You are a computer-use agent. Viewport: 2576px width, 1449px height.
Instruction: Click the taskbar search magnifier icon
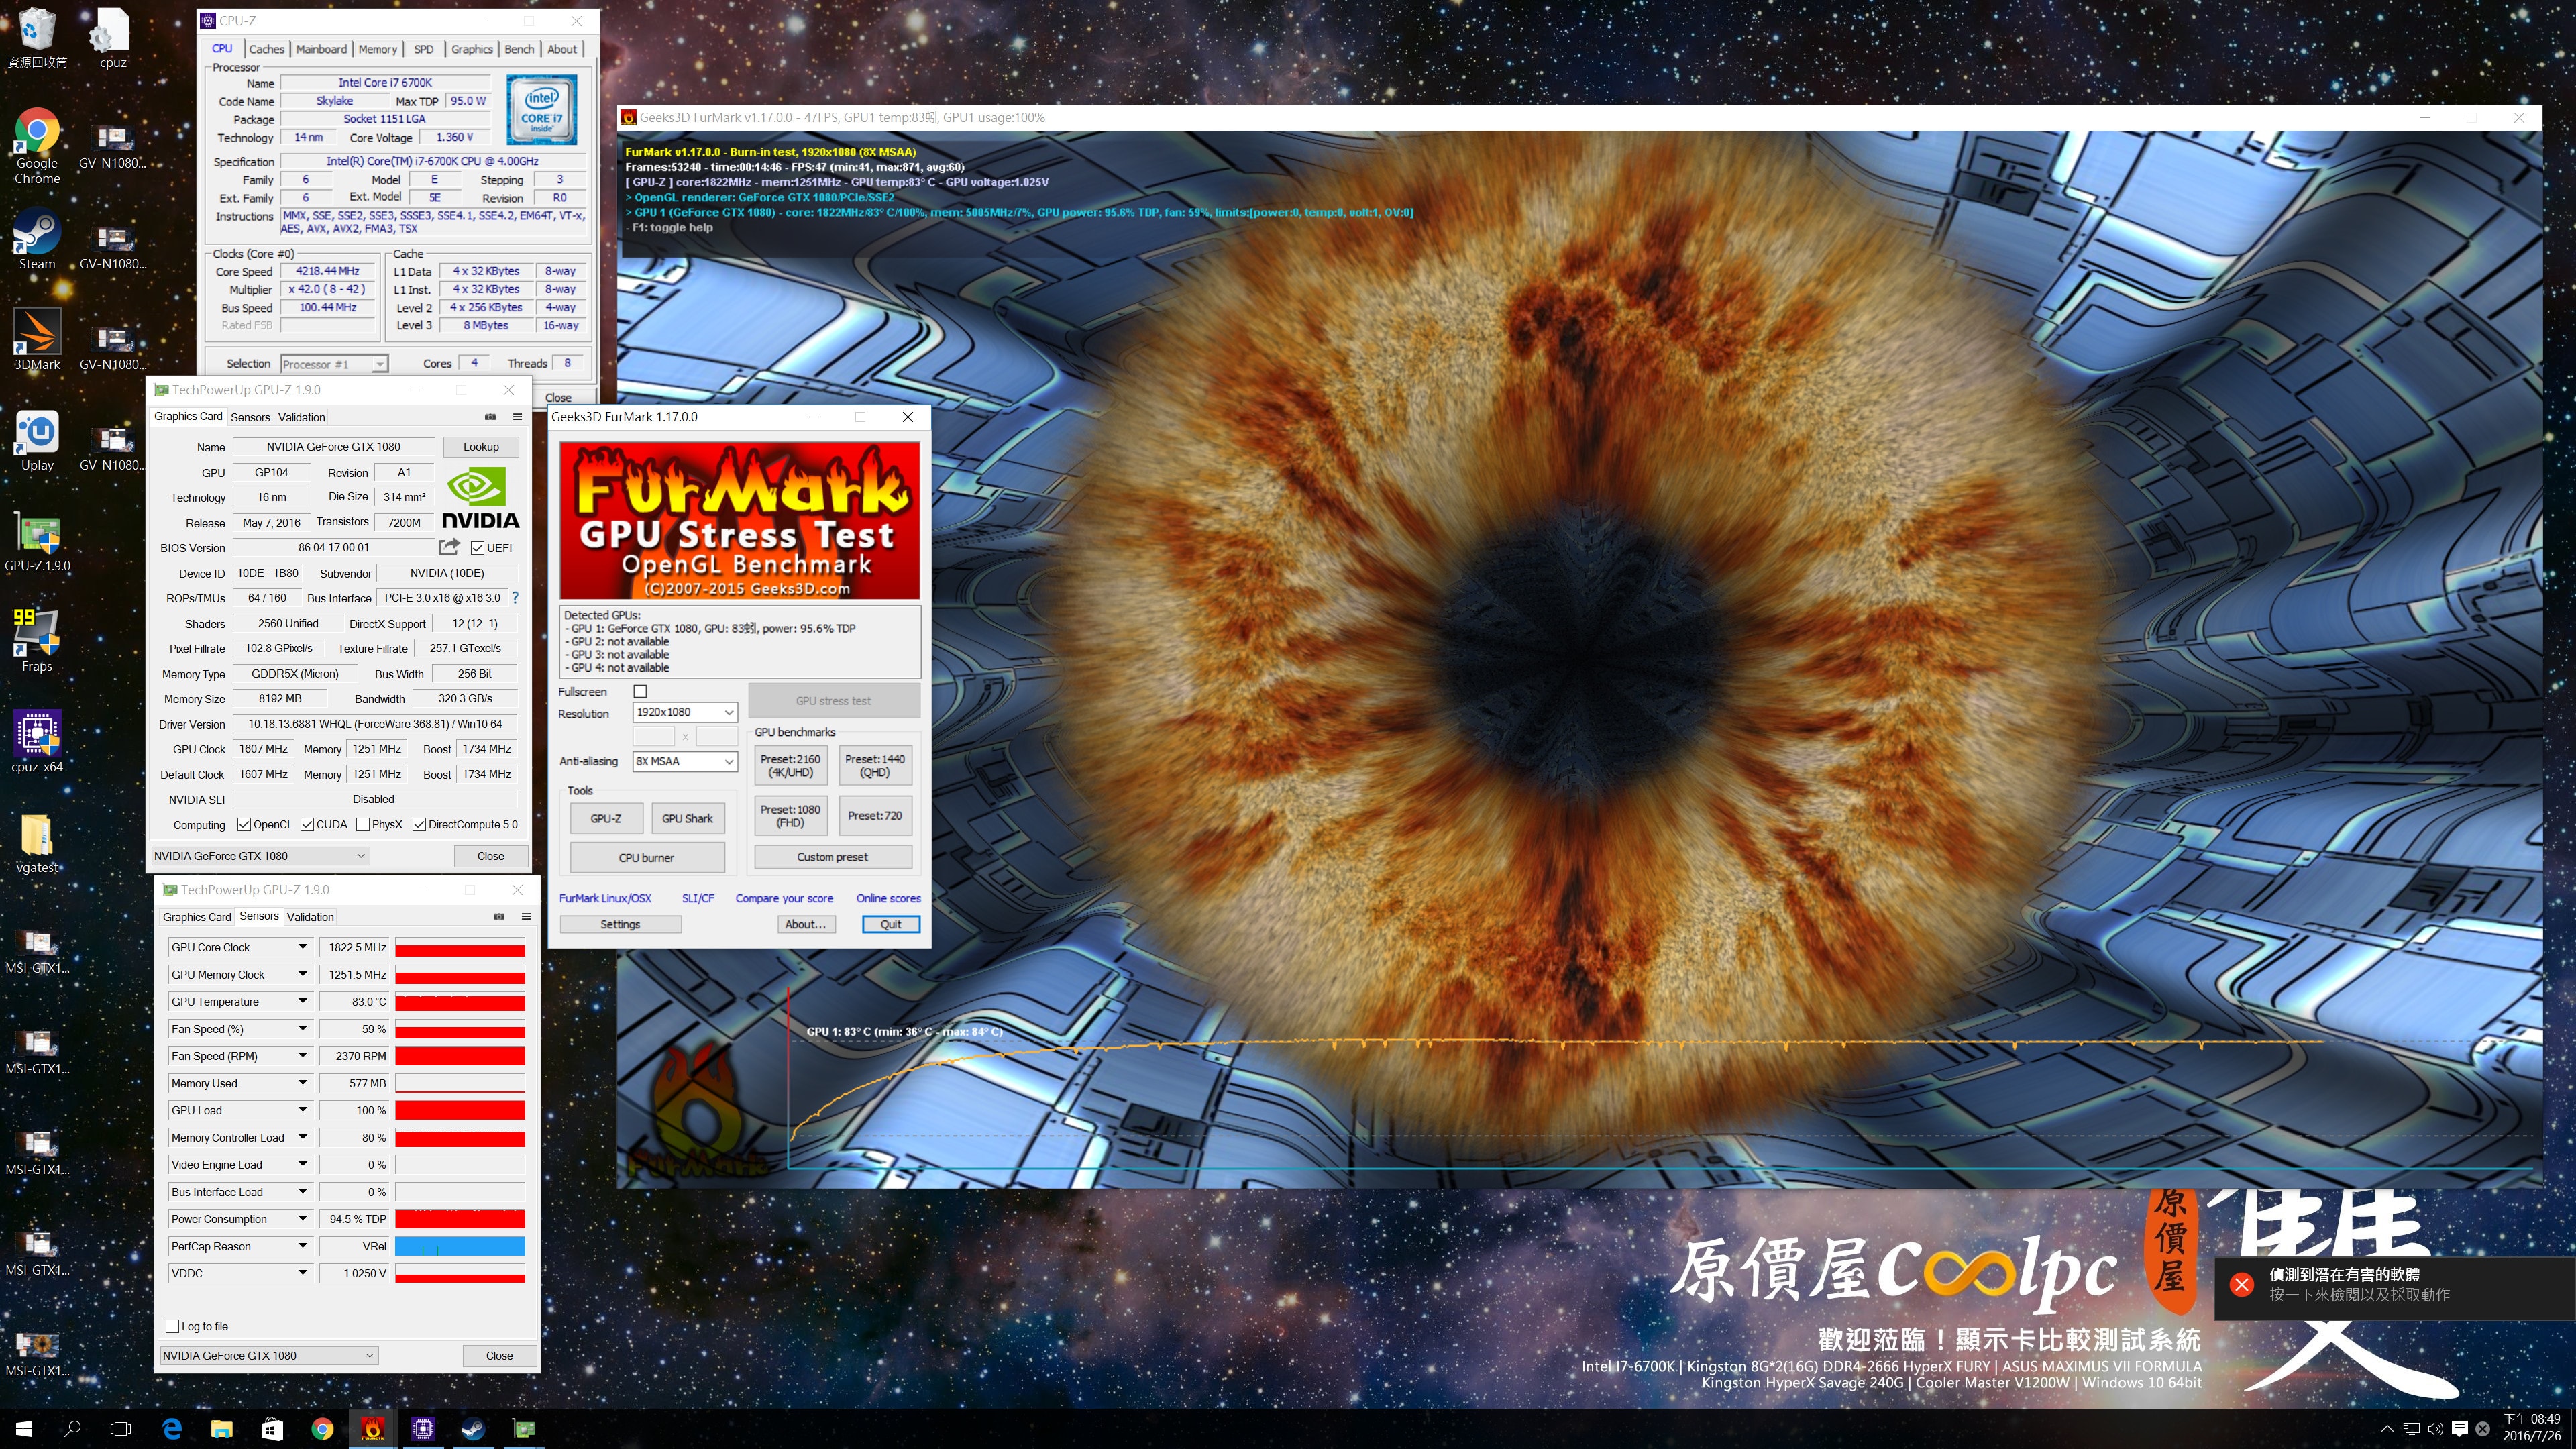coord(72,1429)
